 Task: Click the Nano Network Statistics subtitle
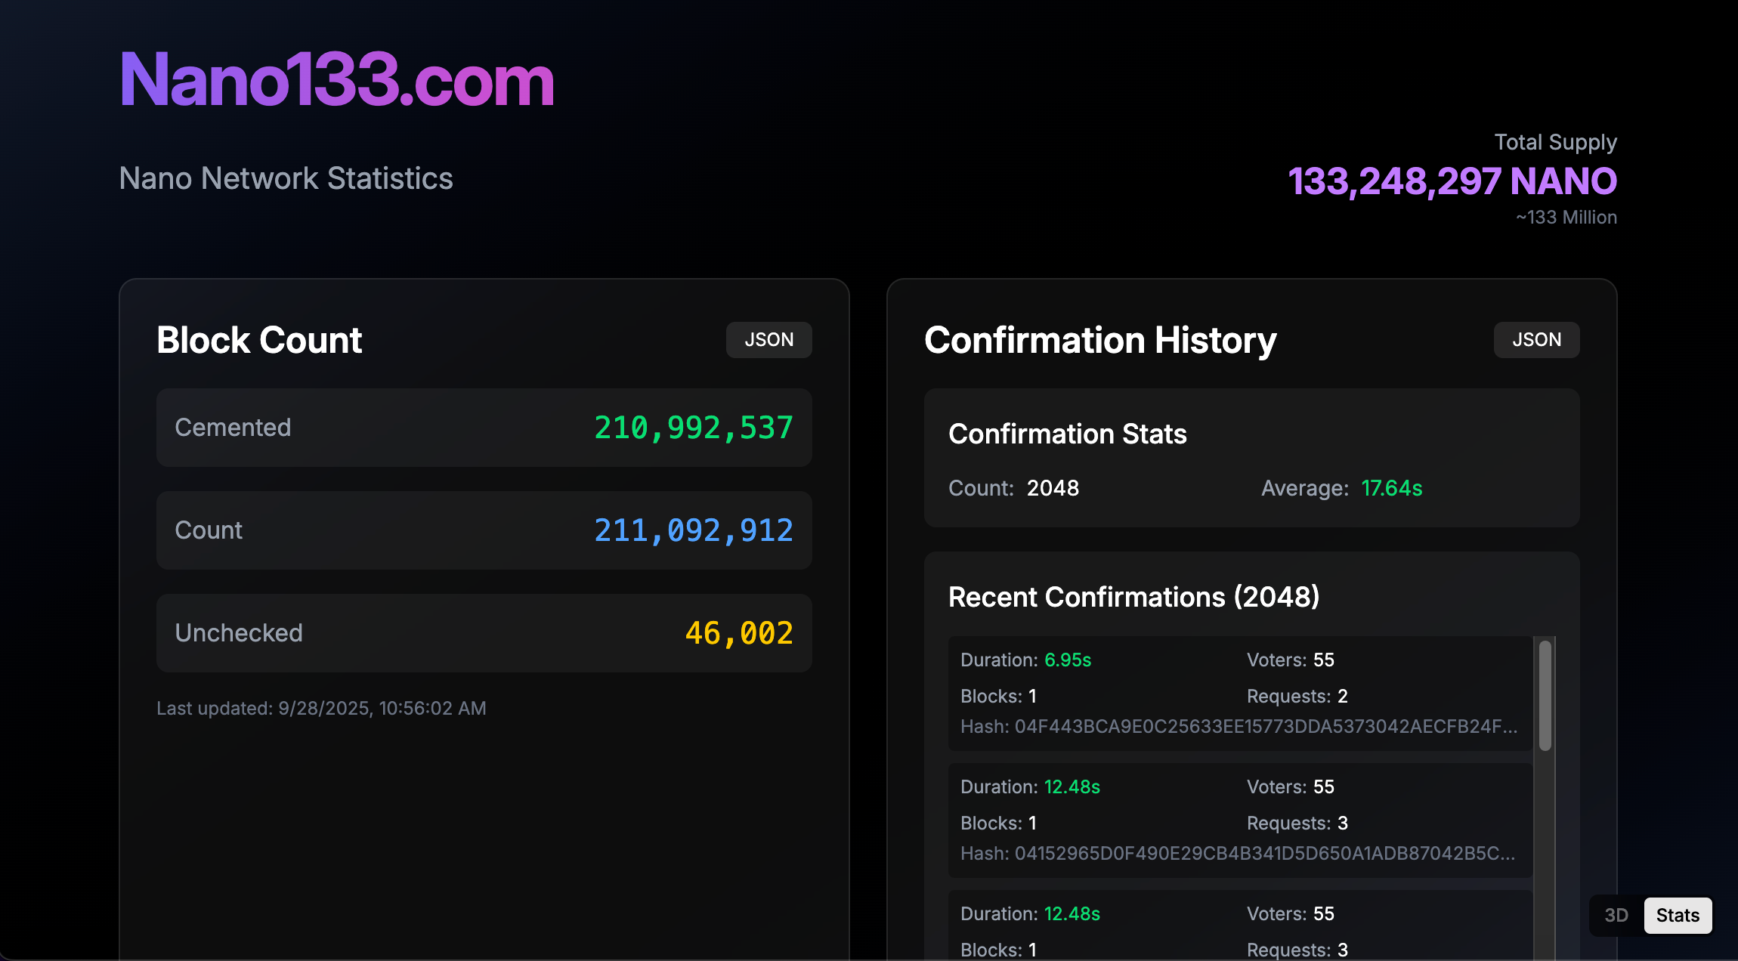pyautogui.click(x=286, y=178)
